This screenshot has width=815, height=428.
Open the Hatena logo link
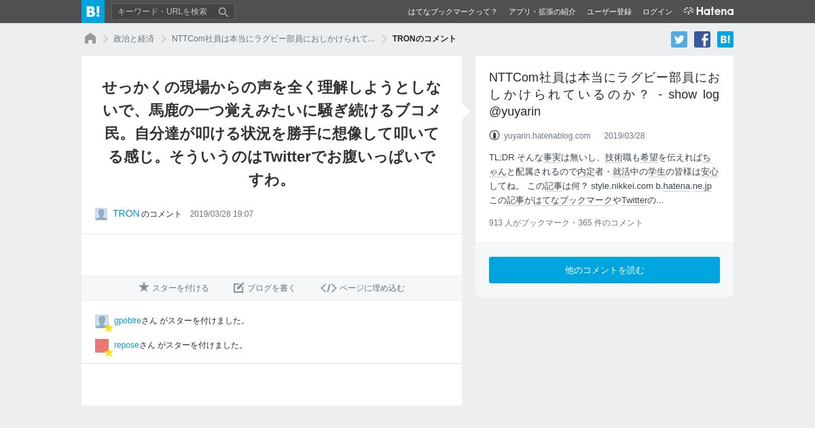coord(708,12)
